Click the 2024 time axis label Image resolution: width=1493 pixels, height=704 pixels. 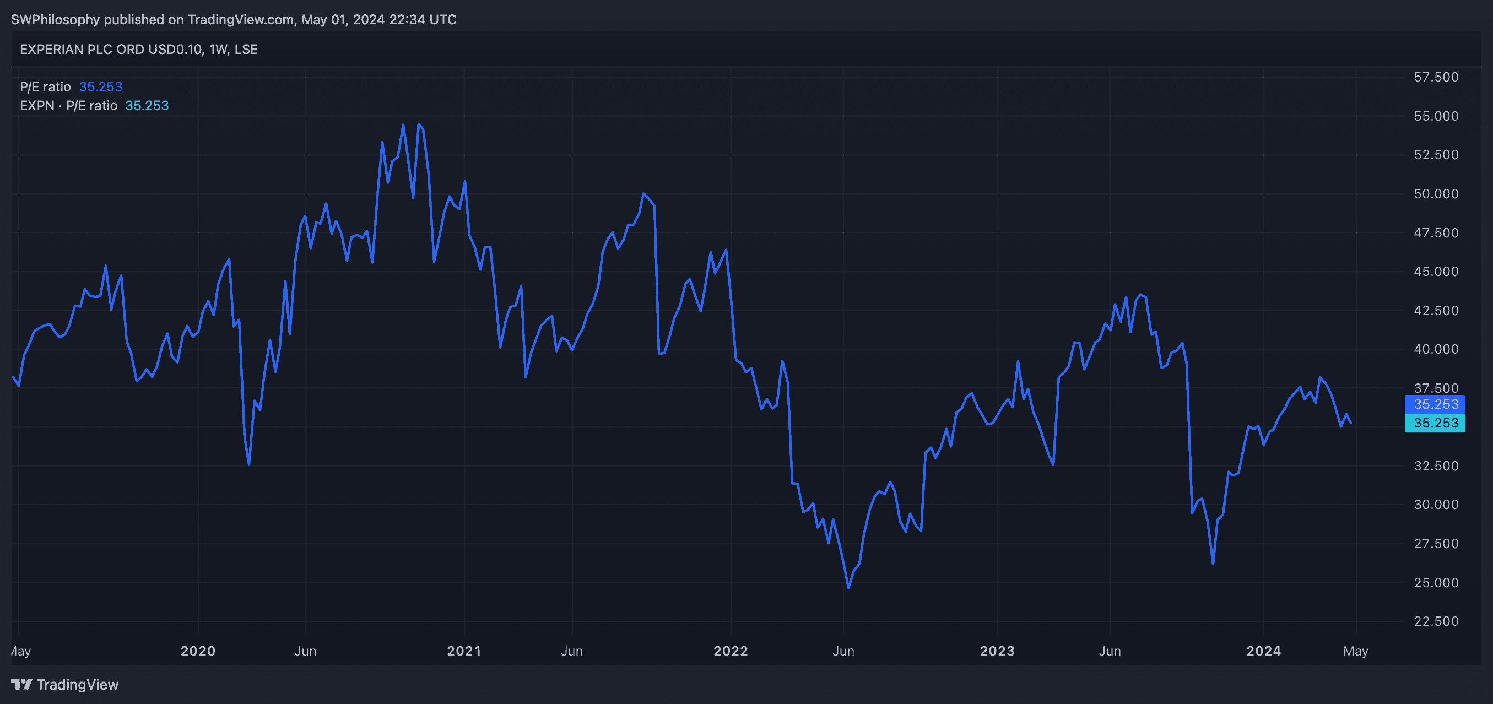click(x=1263, y=651)
